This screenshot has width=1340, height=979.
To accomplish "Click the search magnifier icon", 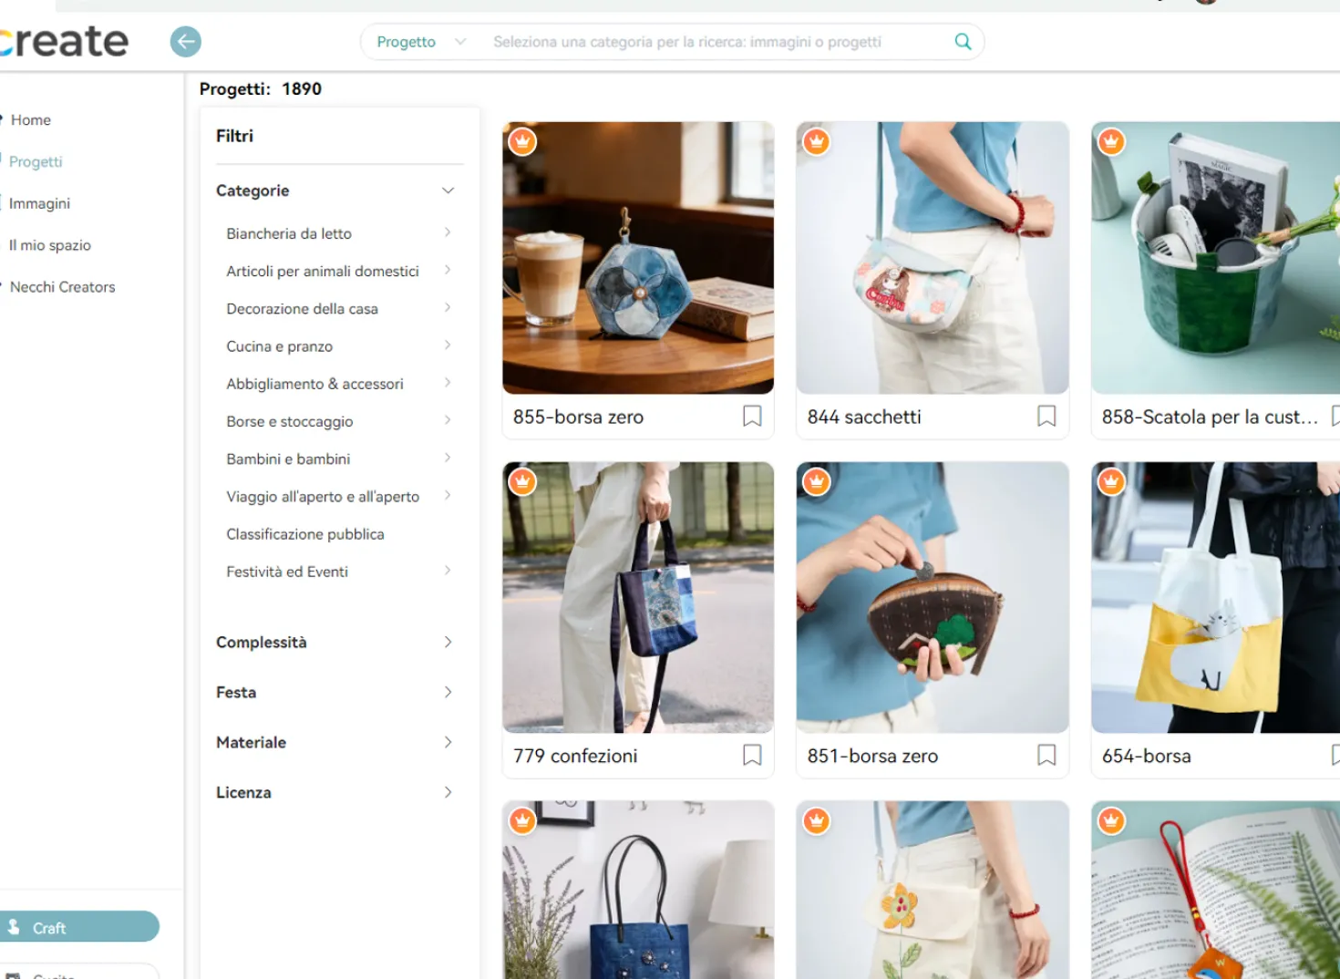I will click(x=963, y=41).
